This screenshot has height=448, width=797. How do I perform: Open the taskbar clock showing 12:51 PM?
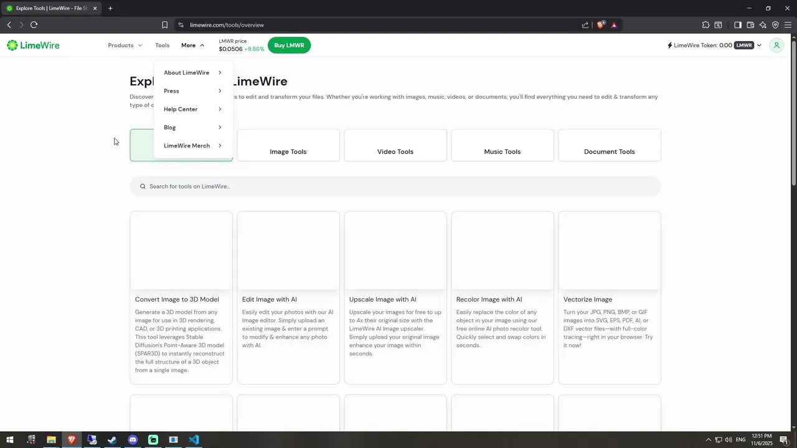coord(762,440)
